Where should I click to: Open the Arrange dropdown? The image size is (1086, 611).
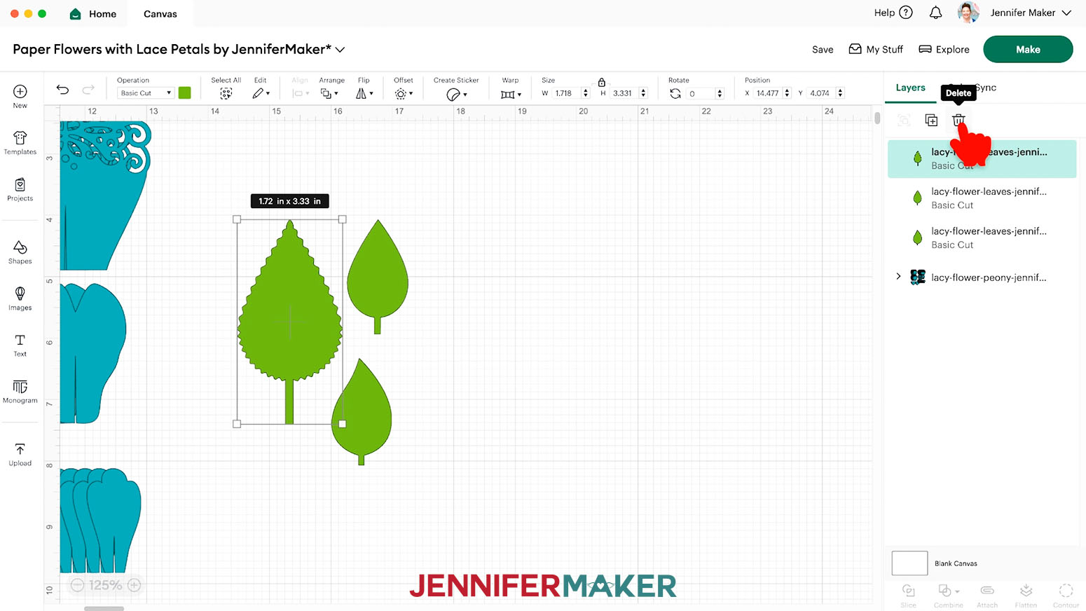329,93
